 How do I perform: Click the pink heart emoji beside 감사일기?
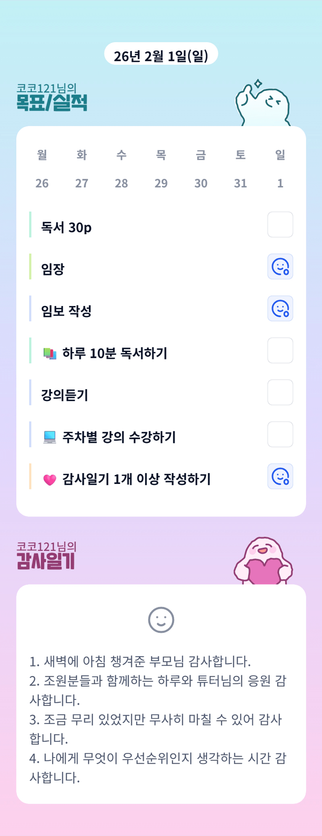pyautogui.click(x=50, y=479)
